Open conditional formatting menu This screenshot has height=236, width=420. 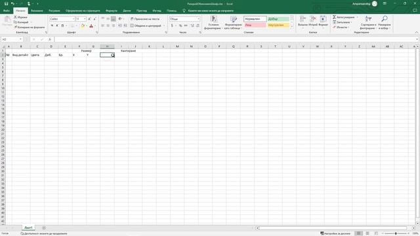tap(213, 22)
